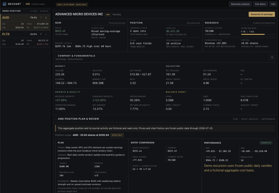This screenshot has width=279, height=193.
Task: Click the 5/5 core fields plan value
Action: (x=141, y=43)
